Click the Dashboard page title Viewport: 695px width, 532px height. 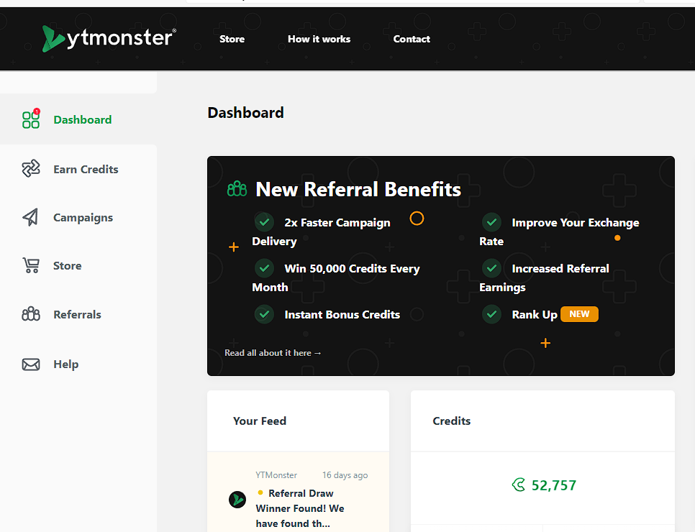coord(245,113)
